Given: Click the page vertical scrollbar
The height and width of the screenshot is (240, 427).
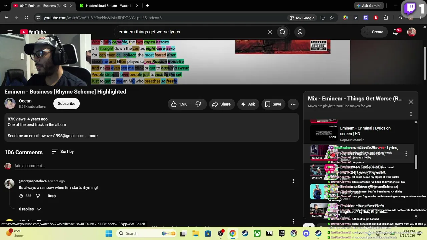Looking at the screenshot, I should (x=425, y=63).
